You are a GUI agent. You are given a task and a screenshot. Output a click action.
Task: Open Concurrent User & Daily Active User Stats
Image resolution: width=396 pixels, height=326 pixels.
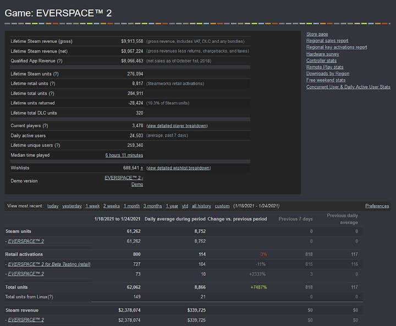[348, 87]
